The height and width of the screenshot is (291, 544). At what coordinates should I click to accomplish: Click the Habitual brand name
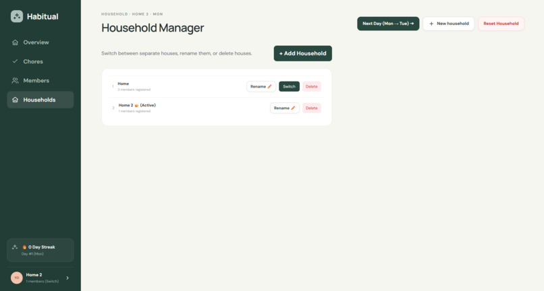tap(43, 16)
